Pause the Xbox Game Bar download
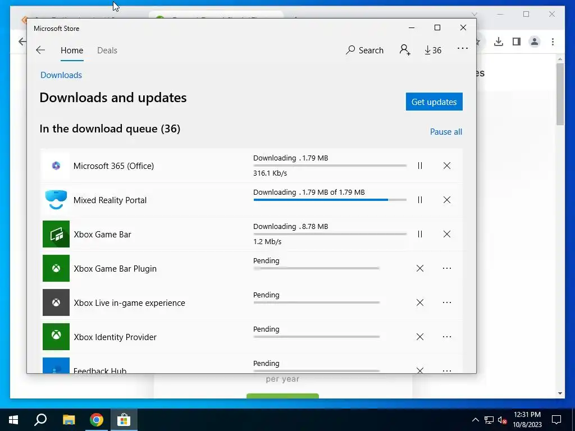This screenshot has height=431, width=575. click(x=420, y=234)
